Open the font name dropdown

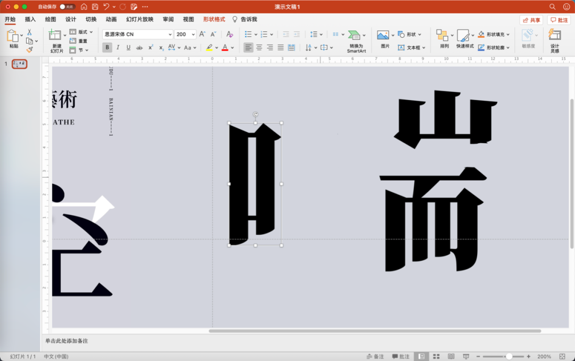pos(170,34)
